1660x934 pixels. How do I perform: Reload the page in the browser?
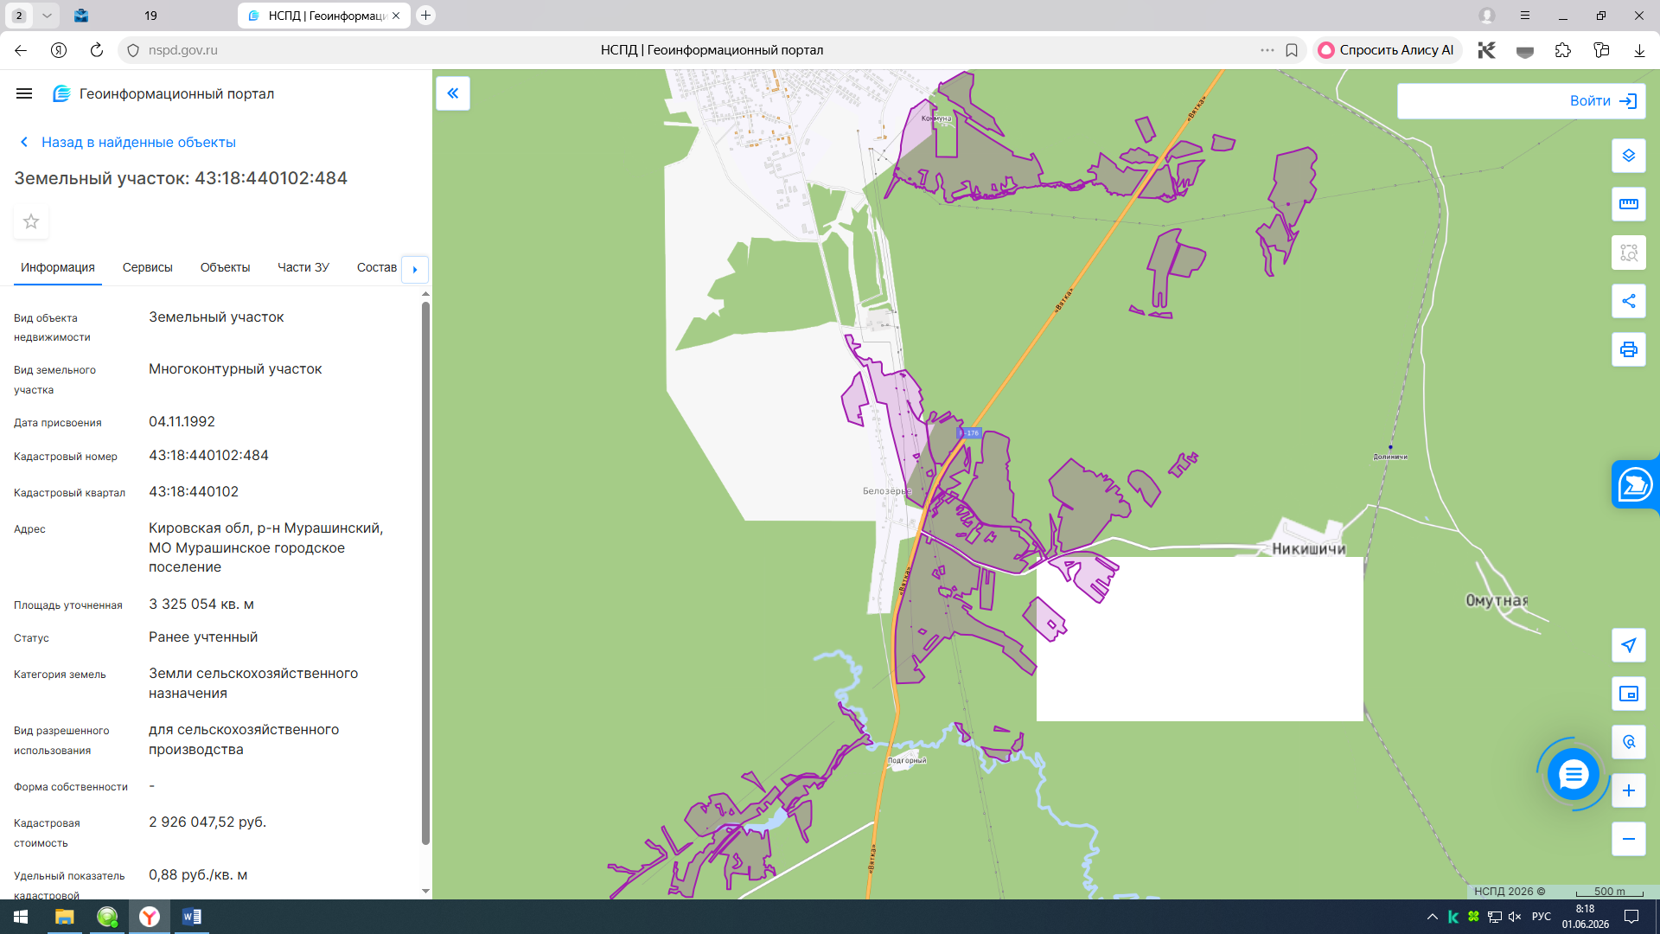[x=97, y=50]
